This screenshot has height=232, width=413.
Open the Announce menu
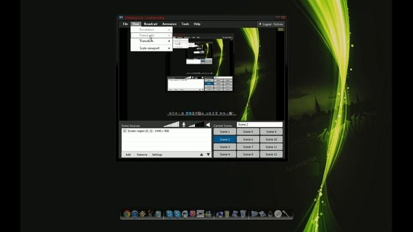click(169, 24)
